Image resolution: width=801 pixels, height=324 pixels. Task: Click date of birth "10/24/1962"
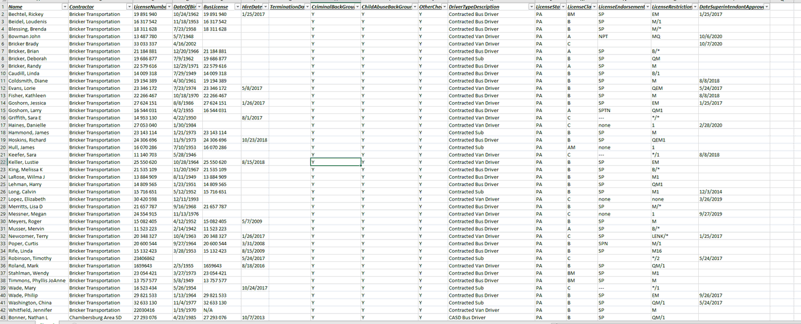(187, 13)
